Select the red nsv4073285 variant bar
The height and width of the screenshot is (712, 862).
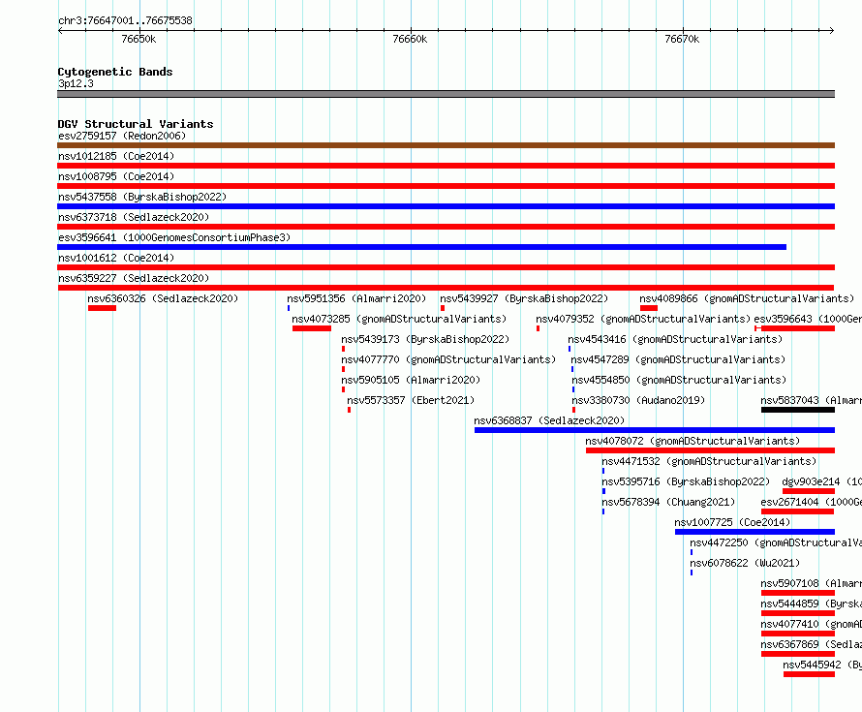[312, 328]
